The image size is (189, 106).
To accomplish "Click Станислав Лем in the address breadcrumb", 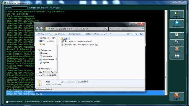I will (x=80, y=29).
